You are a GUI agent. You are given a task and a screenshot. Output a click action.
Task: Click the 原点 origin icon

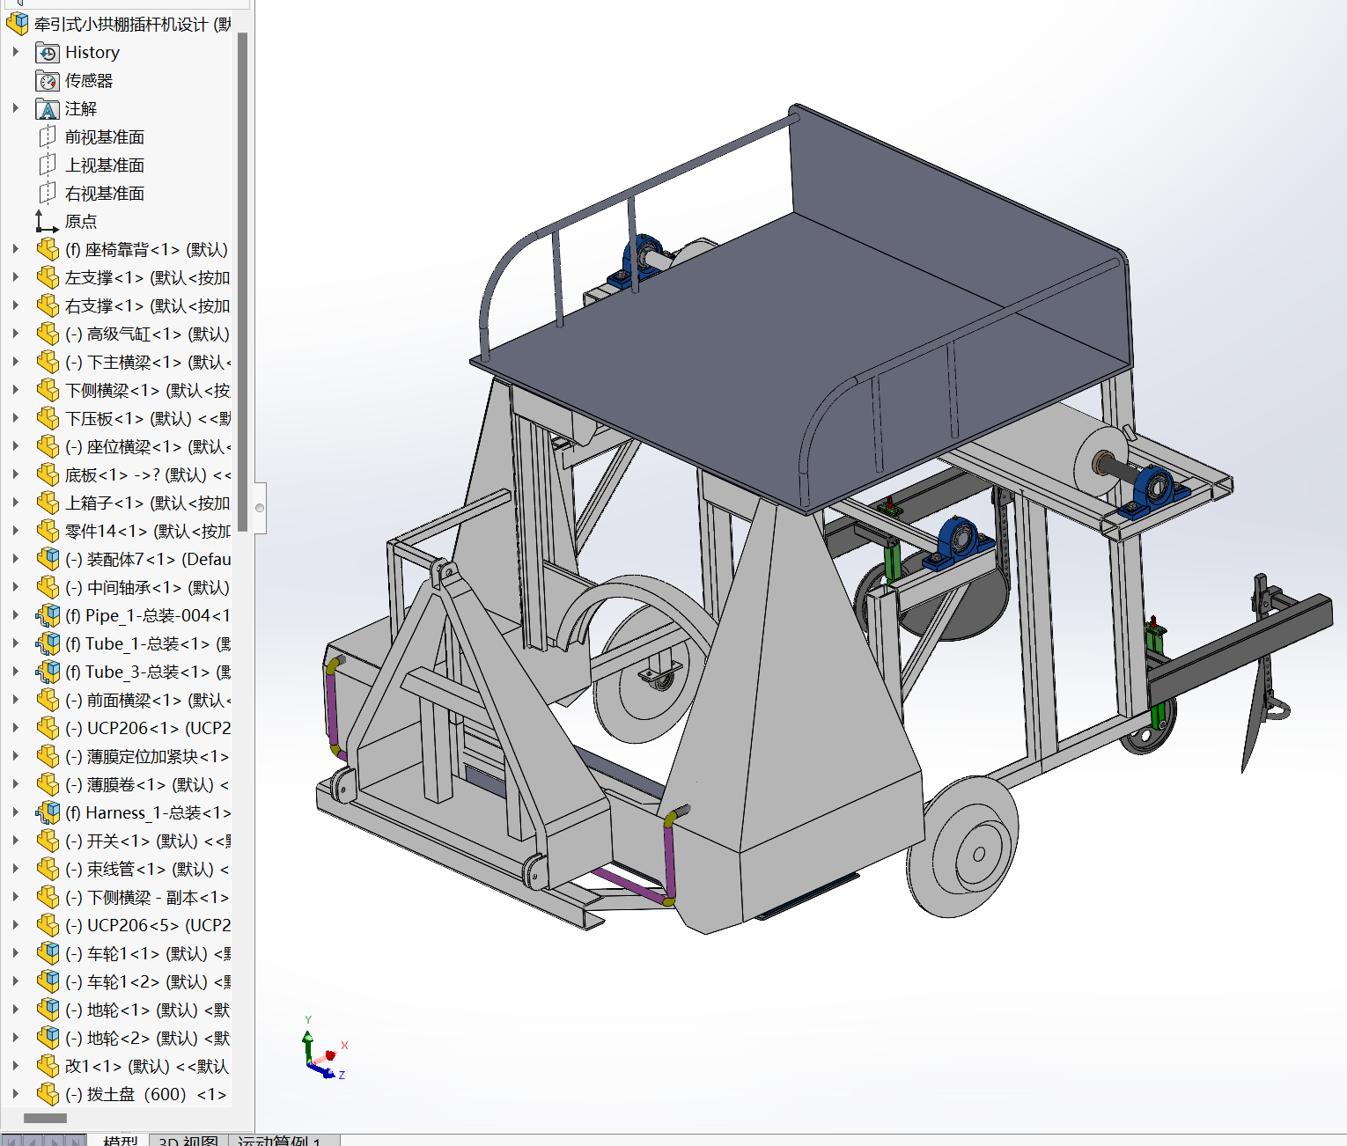48,222
